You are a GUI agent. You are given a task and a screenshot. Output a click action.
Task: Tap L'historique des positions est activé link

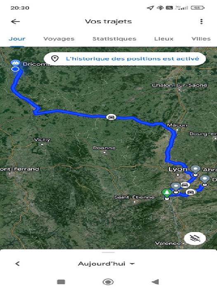point(132,59)
